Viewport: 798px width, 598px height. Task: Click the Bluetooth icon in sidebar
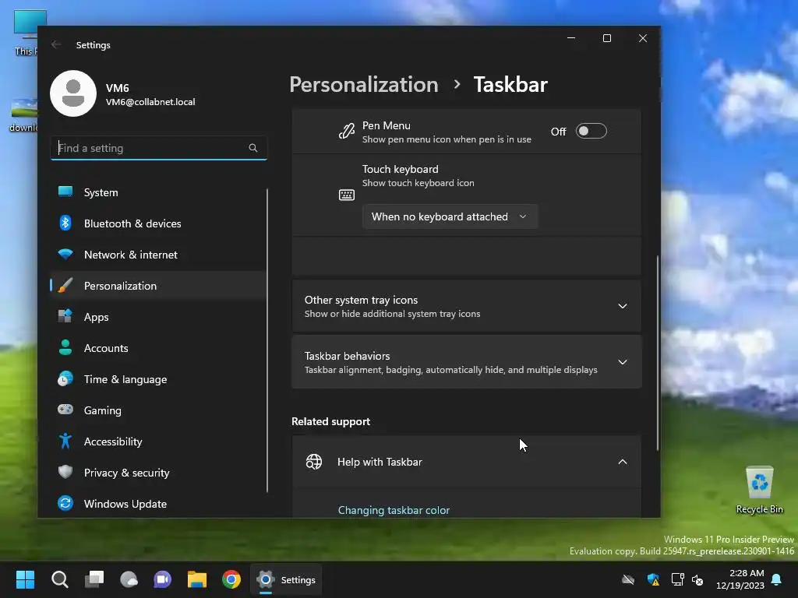pyautogui.click(x=65, y=223)
